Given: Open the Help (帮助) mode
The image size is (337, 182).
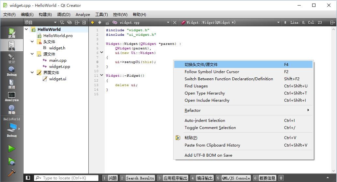Looking at the screenshot, I should pyautogui.click(x=12, y=109).
